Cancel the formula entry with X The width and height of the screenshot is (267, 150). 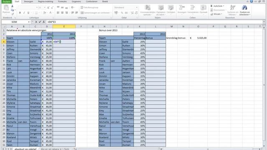(x=36, y=22)
